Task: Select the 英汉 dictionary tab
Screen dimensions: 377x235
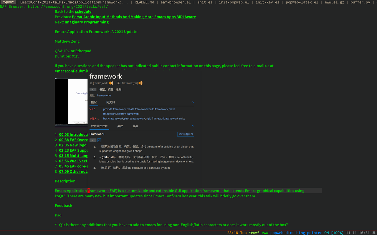Action: click(120, 126)
